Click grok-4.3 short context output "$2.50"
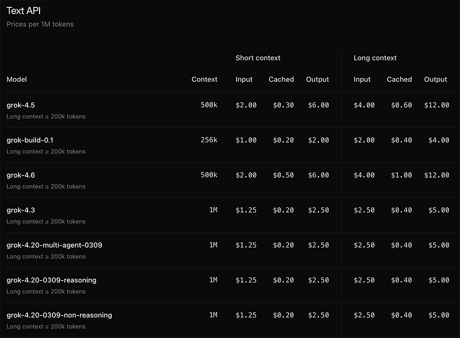Viewport: 460px width, 338px height. click(x=318, y=210)
